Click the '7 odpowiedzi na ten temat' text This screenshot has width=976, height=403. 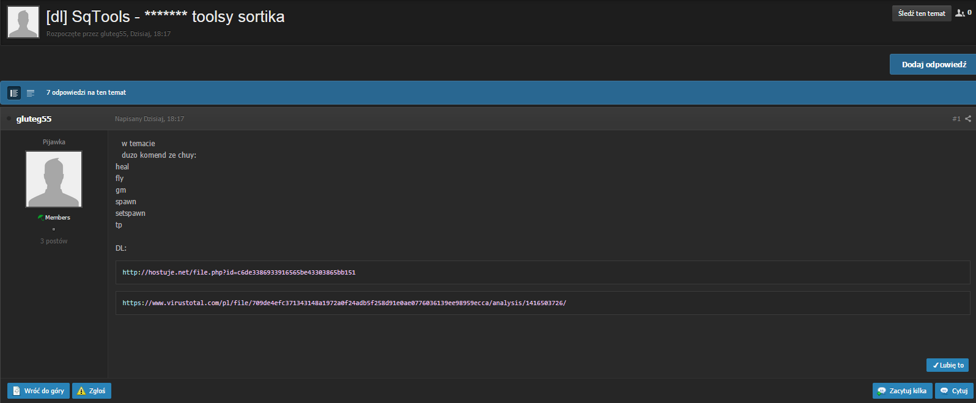point(86,92)
